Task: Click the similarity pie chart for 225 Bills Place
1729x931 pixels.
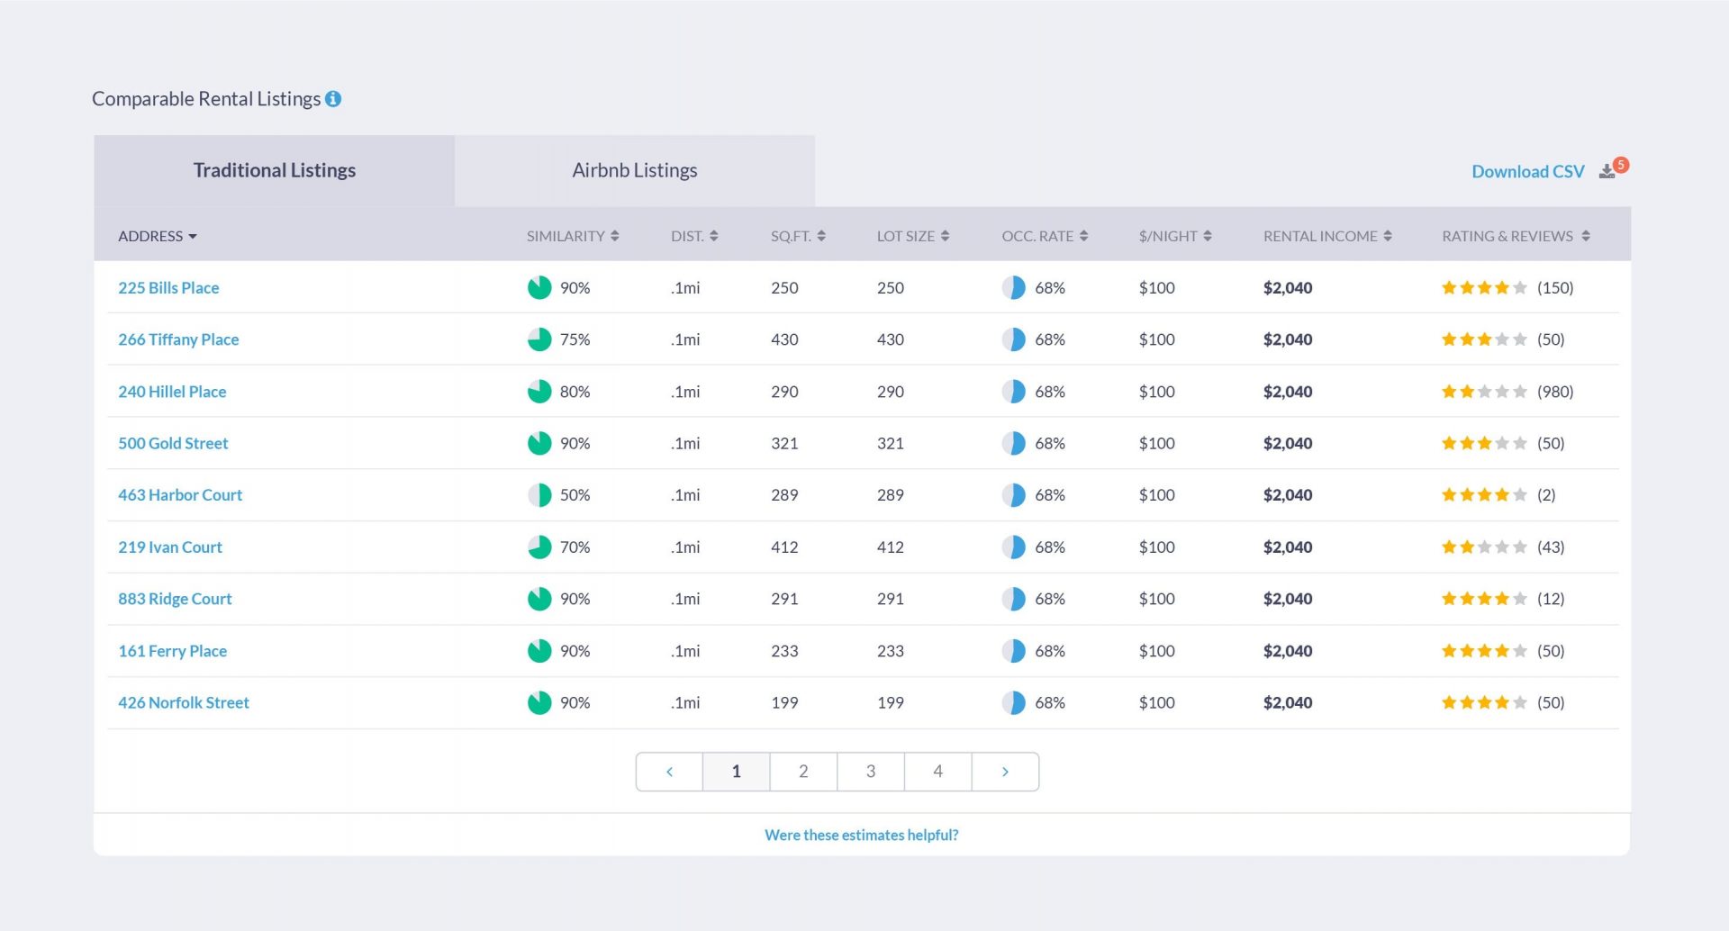Action: tap(539, 288)
